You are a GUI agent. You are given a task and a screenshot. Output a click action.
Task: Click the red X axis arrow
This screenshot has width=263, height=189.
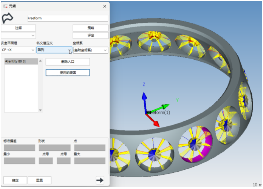(153, 120)
